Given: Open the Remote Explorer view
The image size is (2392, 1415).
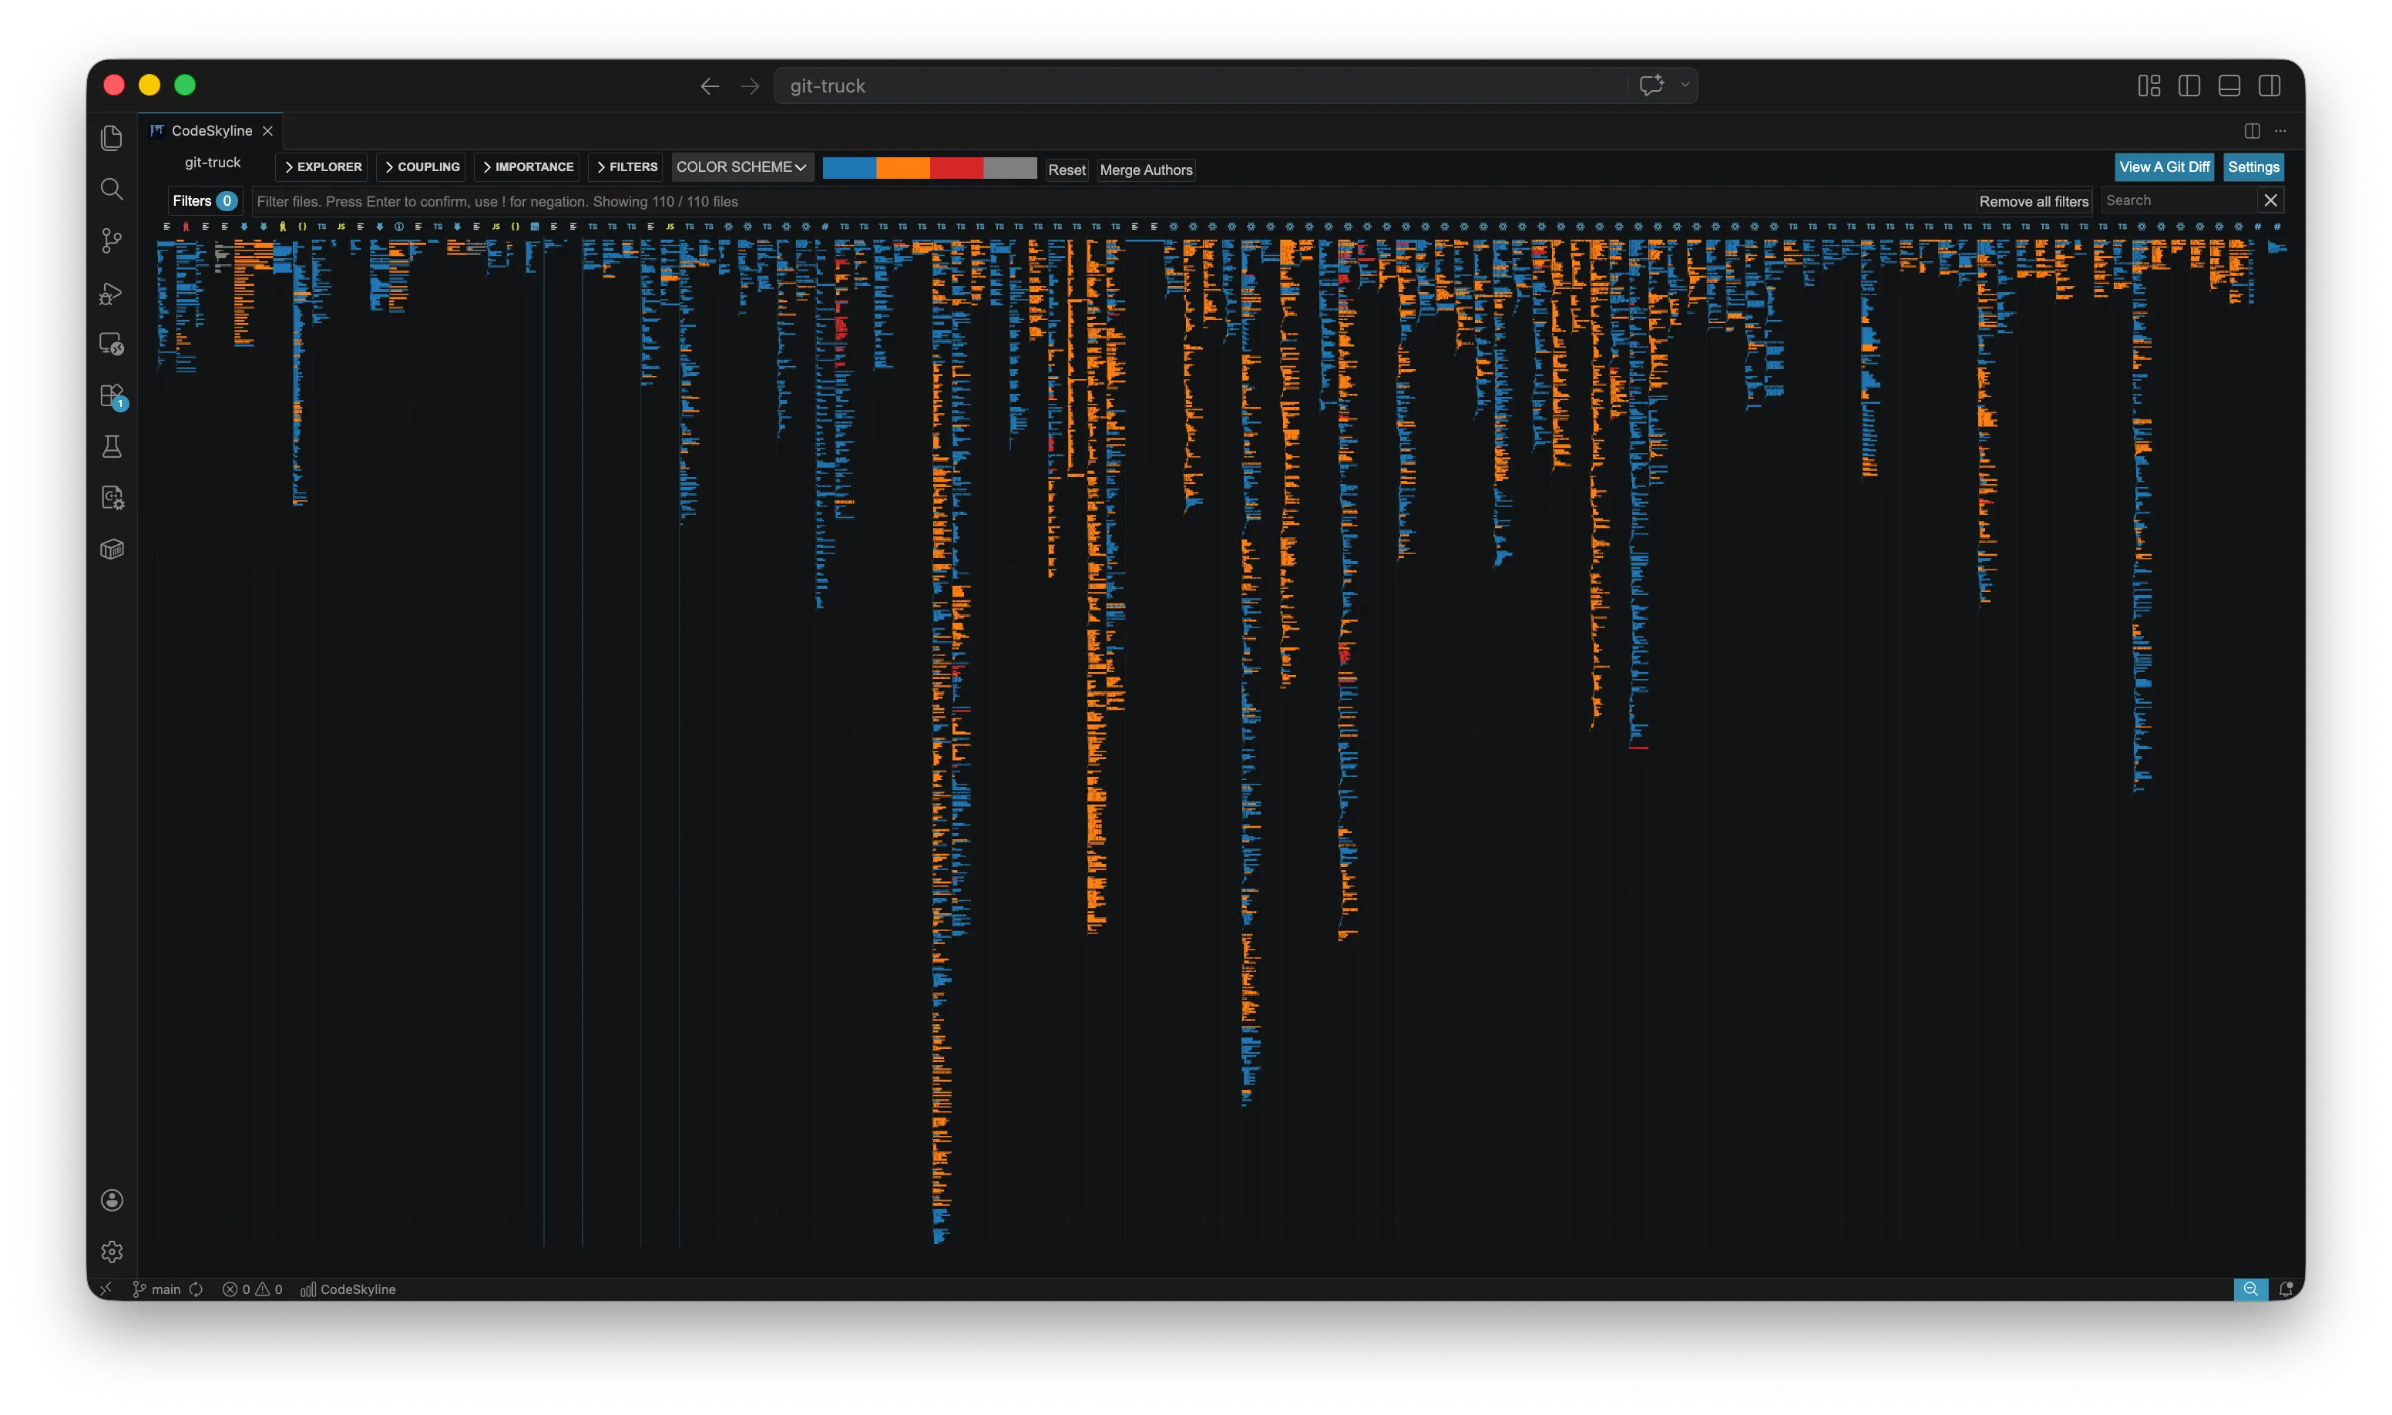Looking at the screenshot, I should [x=112, y=343].
